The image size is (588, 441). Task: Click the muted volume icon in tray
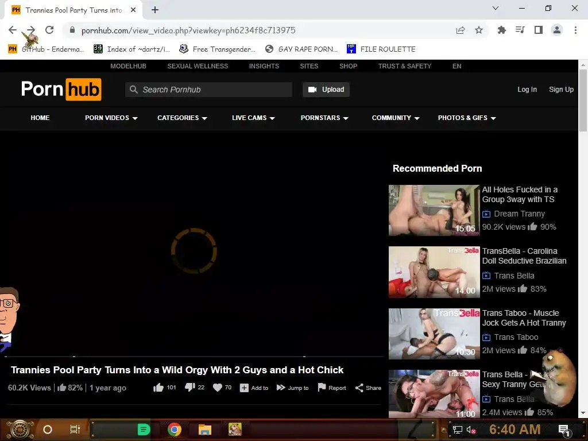[x=471, y=430]
